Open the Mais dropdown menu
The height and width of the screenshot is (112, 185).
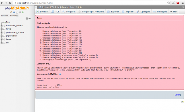174,12
